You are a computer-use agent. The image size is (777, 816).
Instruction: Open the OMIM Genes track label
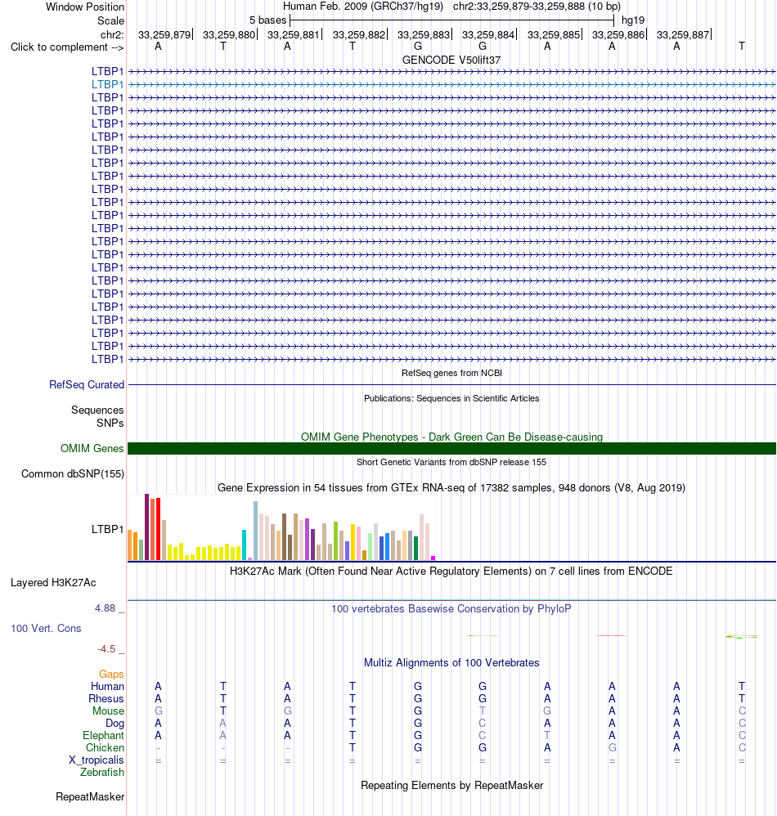(92, 449)
